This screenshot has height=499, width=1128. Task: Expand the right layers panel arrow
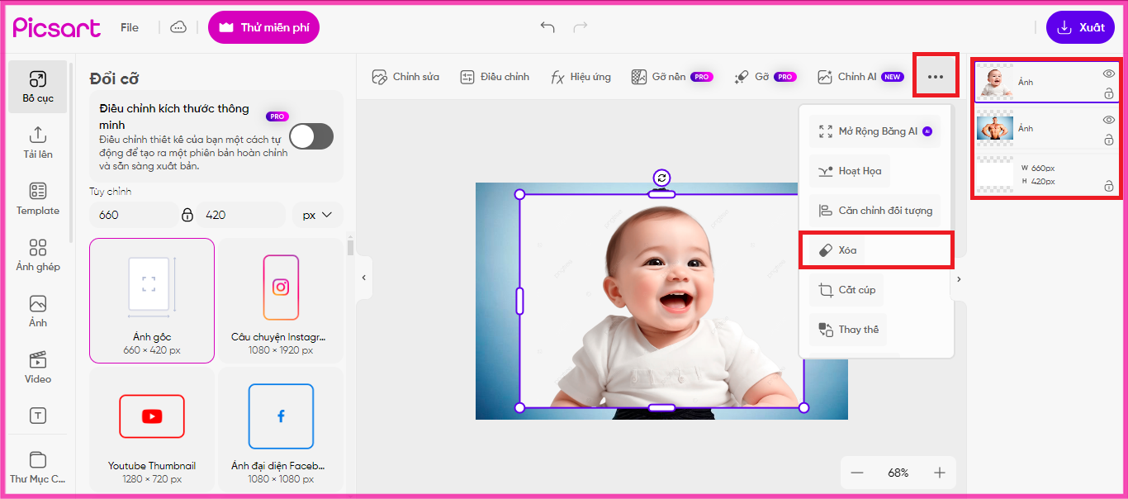pyautogui.click(x=959, y=279)
